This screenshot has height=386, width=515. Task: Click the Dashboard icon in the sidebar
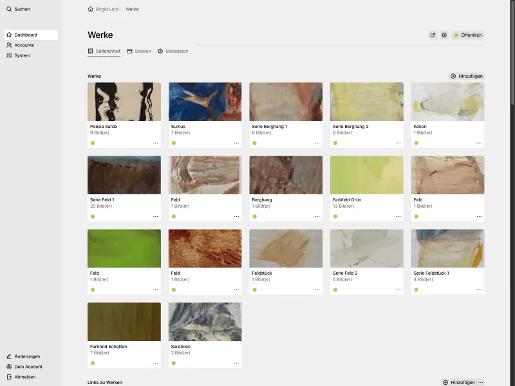10,35
